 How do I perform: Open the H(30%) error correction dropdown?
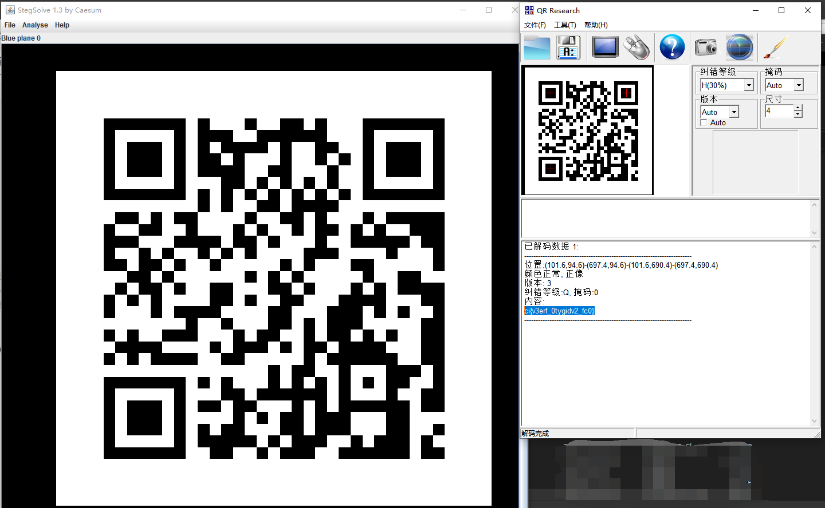click(749, 85)
